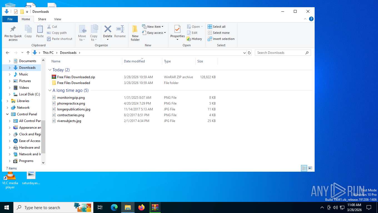
Task: Click the Paste ribbon icon
Action: pos(40,29)
